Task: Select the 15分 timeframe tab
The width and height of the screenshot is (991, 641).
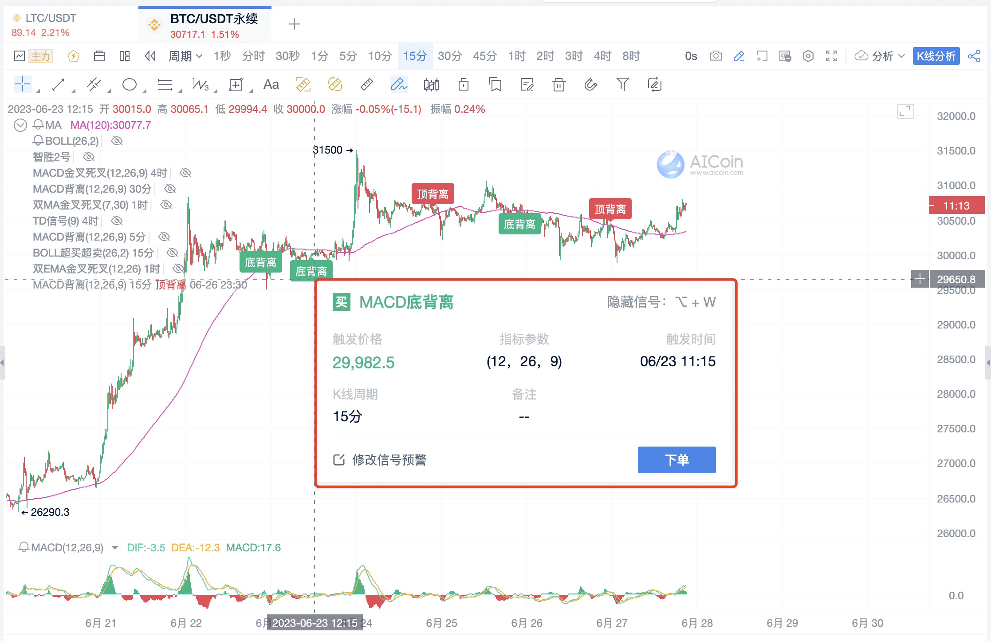Action: pyautogui.click(x=415, y=55)
